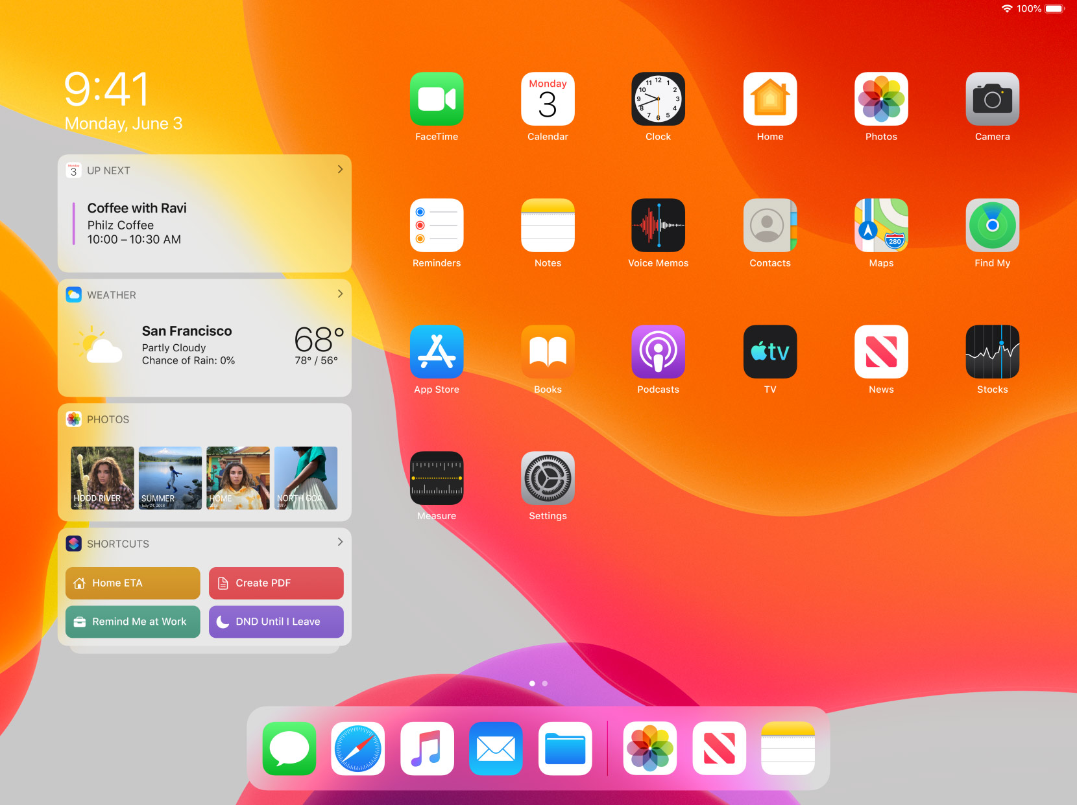Expand the Shortcuts widget chevron

tap(340, 542)
